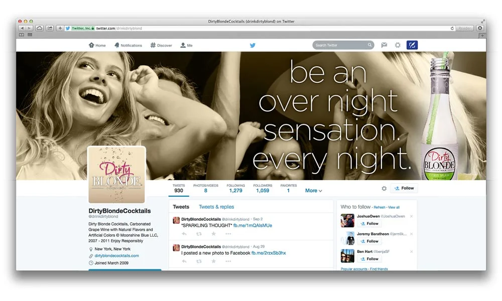Open the user actions gear next to Follow
The height and width of the screenshot is (301, 502).
[384, 189]
